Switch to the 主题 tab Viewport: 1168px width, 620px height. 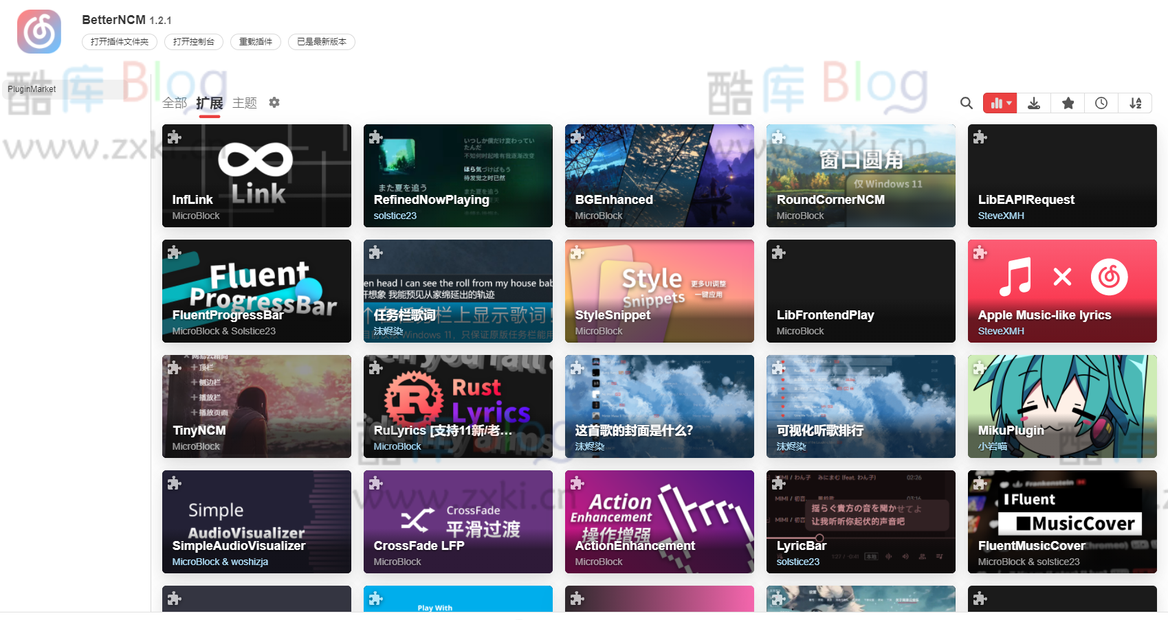(244, 103)
